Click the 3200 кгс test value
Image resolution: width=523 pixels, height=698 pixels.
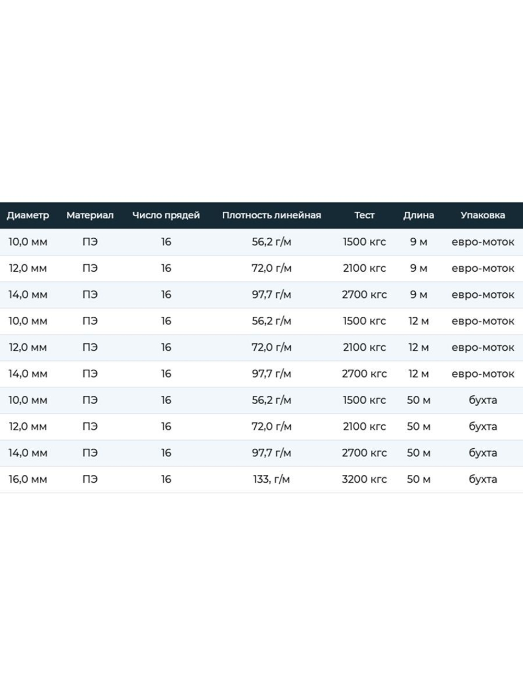(x=365, y=479)
